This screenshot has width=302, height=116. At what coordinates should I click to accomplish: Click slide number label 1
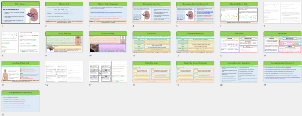tap(2, 26)
